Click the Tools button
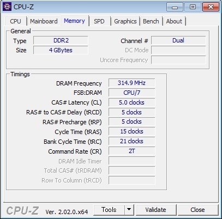The image size is (222, 219). [109, 210]
